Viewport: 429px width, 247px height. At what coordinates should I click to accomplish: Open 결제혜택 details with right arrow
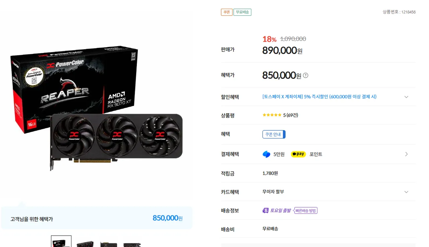pyautogui.click(x=406, y=154)
